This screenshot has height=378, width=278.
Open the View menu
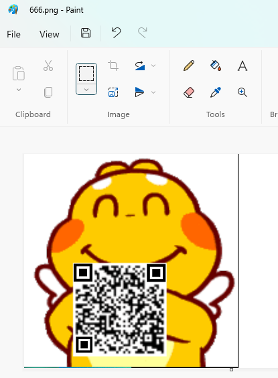[x=49, y=34]
